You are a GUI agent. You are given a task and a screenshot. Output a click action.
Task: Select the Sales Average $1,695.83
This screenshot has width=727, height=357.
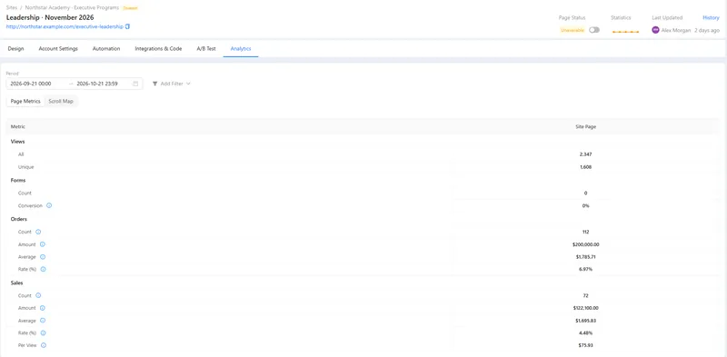point(585,321)
